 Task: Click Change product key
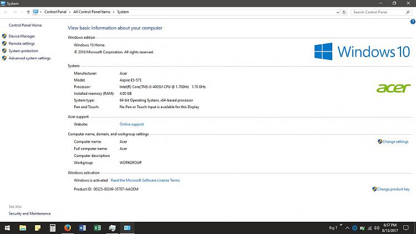(x=393, y=189)
